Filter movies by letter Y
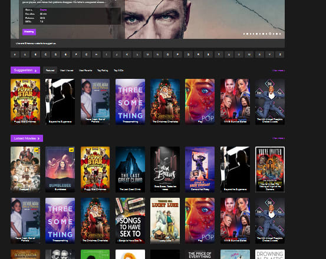The image size is (326, 259). [269, 55]
